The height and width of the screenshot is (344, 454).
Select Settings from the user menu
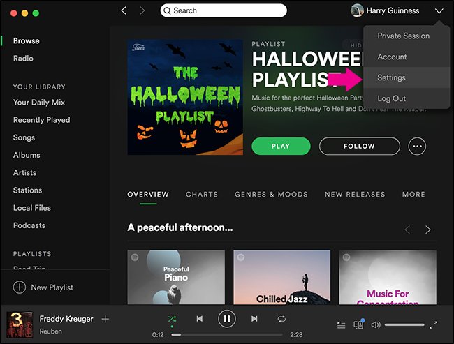(x=391, y=77)
